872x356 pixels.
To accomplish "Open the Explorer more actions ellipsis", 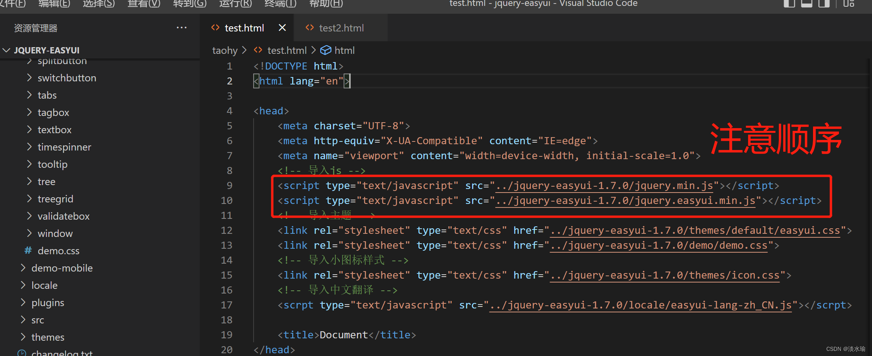I will click(182, 28).
